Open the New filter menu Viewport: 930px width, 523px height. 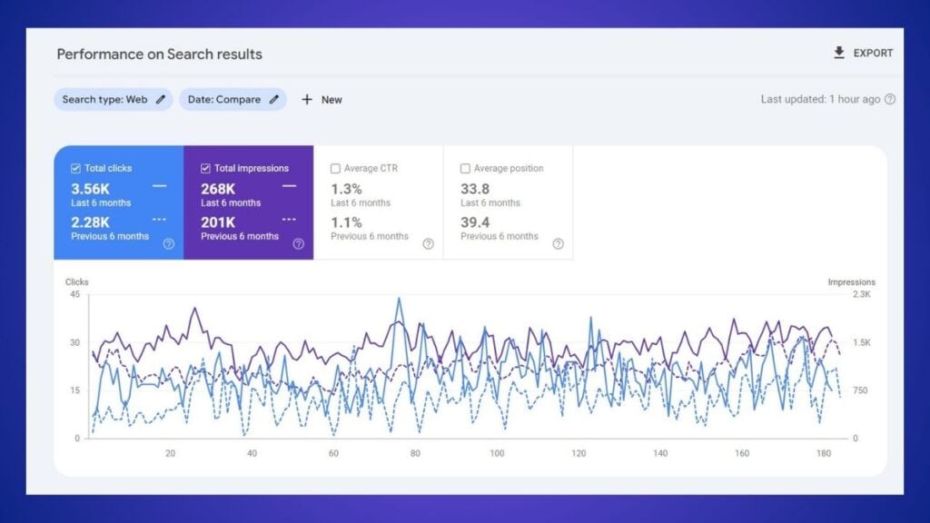tap(322, 100)
